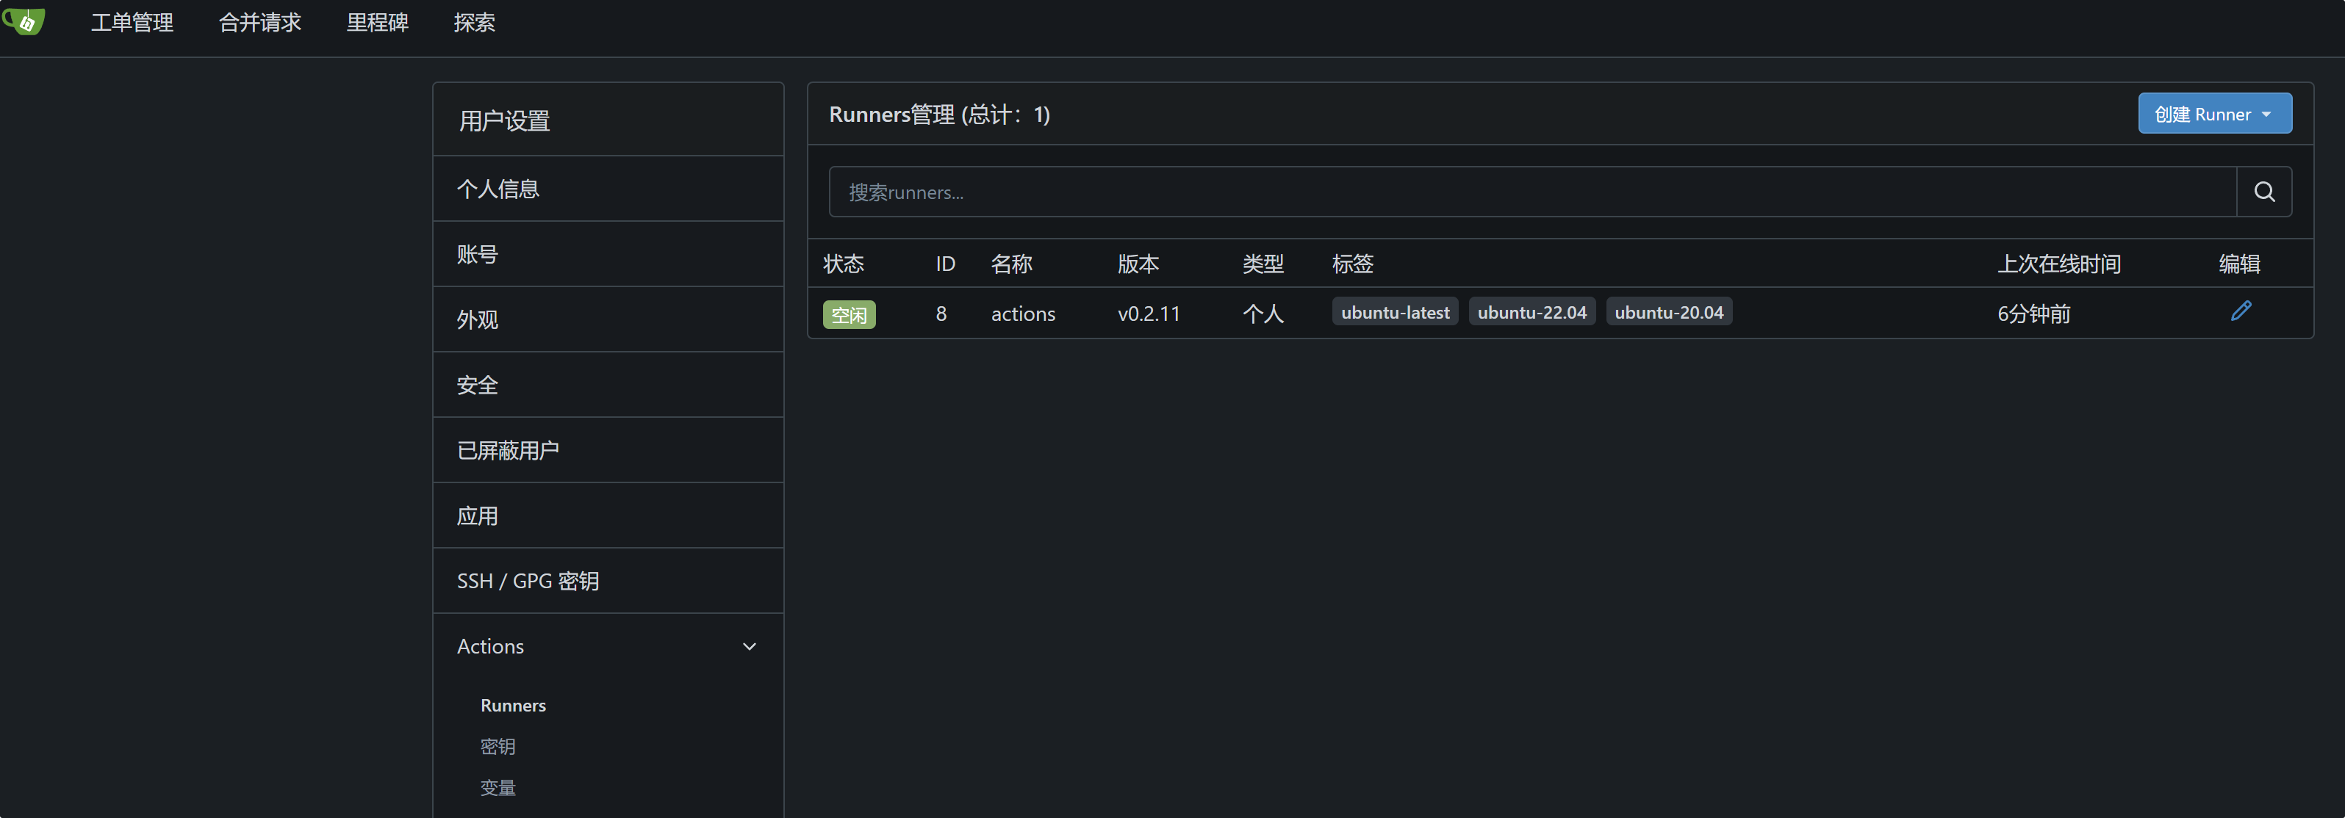Open the 账号 settings page
Image resolution: width=2345 pixels, height=818 pixels.
pos(477,255)
